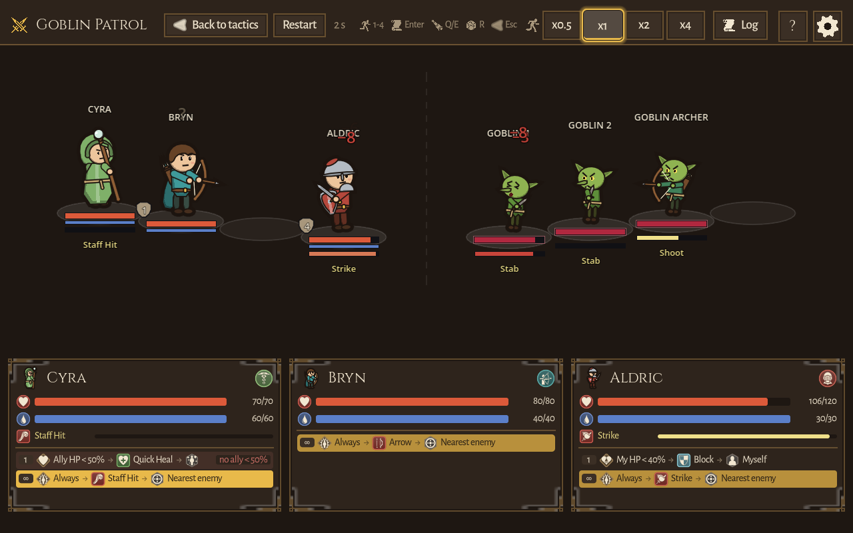853x533 pixels.
Task: Select Cyra's Always Staff Hit rule row
Action: [145, 478]
